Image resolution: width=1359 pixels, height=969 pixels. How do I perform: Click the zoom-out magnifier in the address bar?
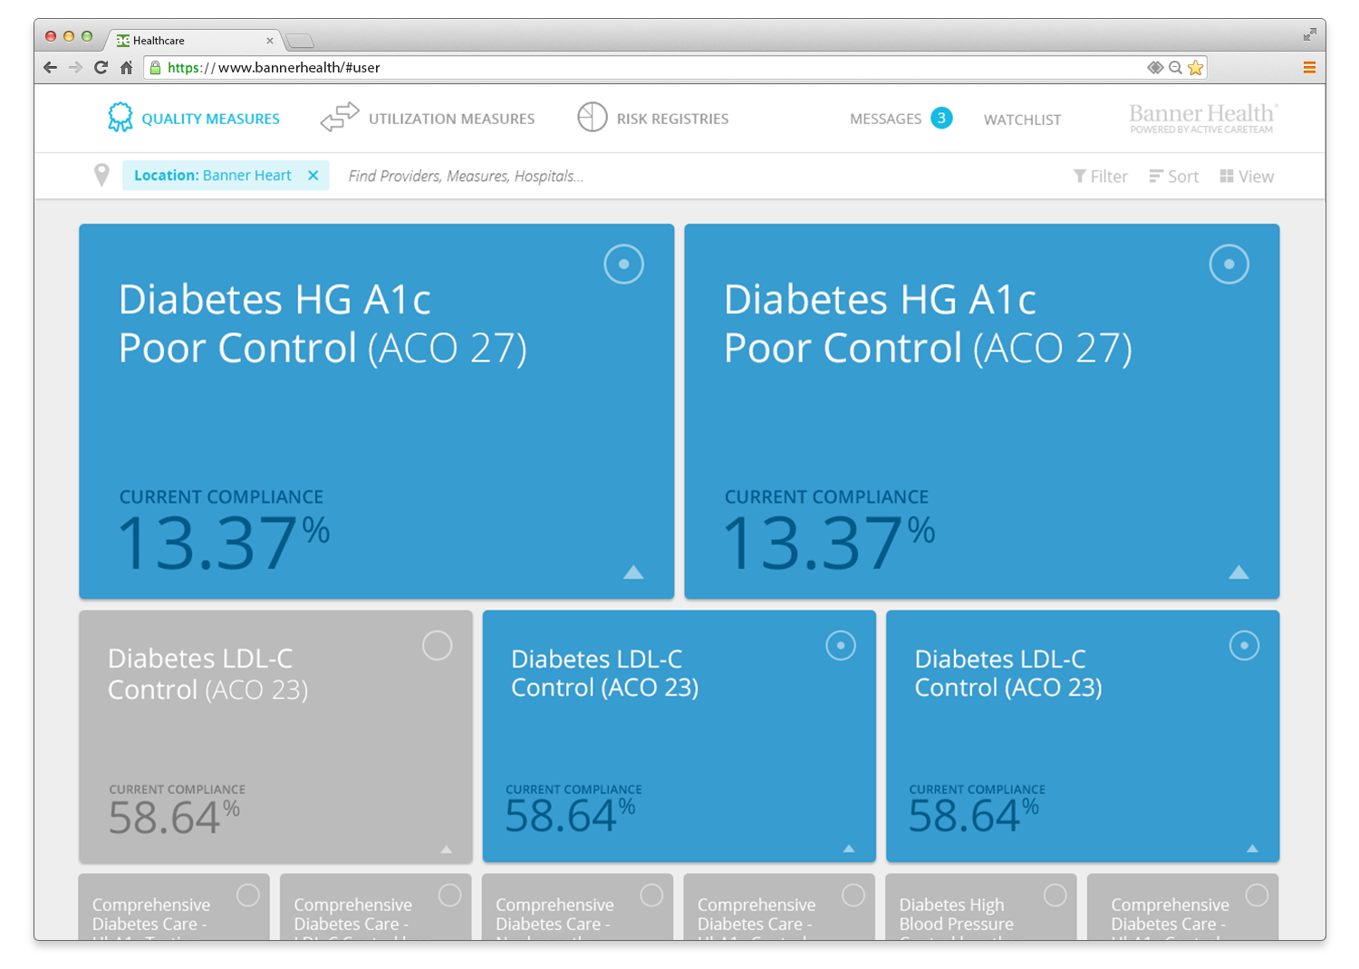point(1175,68)
